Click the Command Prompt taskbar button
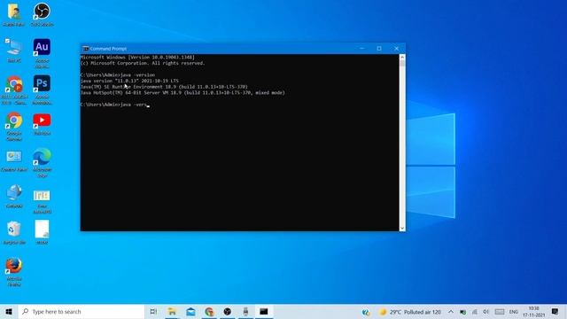The image size is (567, 319). pos(264,311)
